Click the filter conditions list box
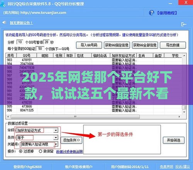 point(122,139)
